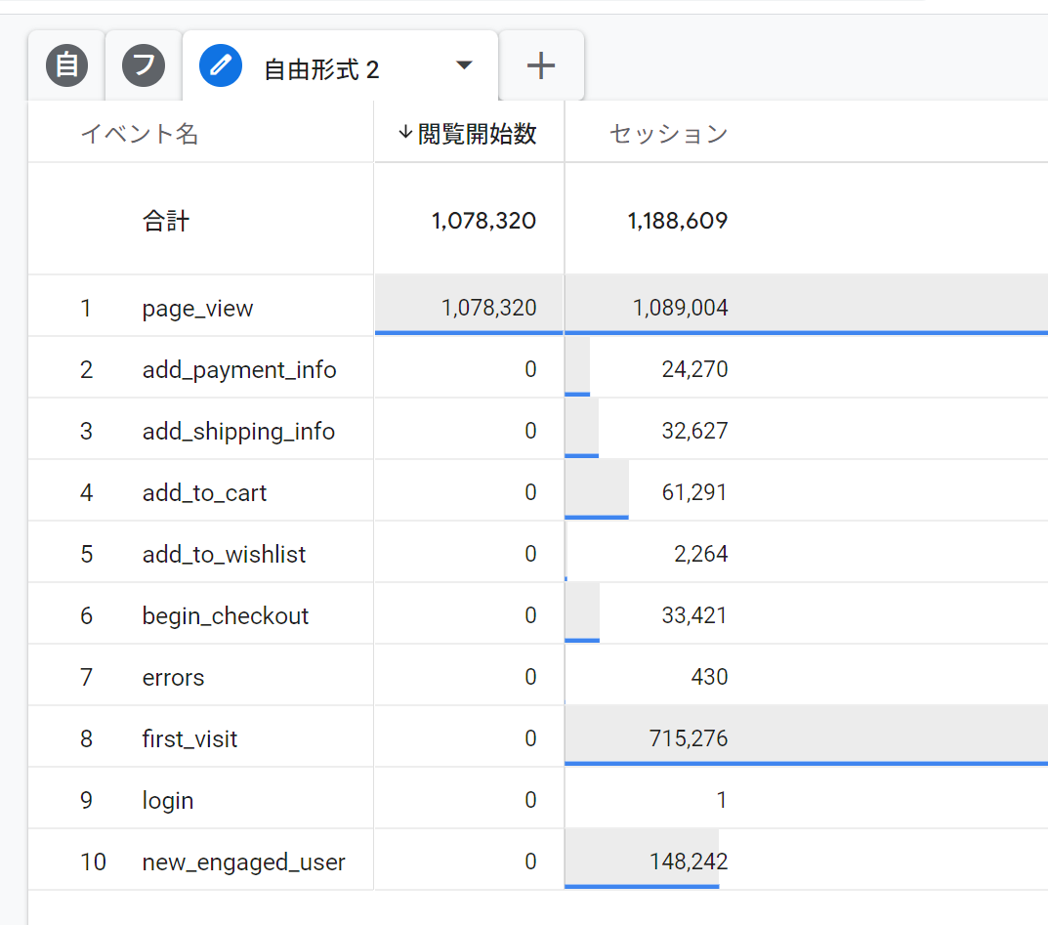This screenshot has width=1048, height=925.
Task: Switch to the second tab with フ icon
Action: point(144,65)
